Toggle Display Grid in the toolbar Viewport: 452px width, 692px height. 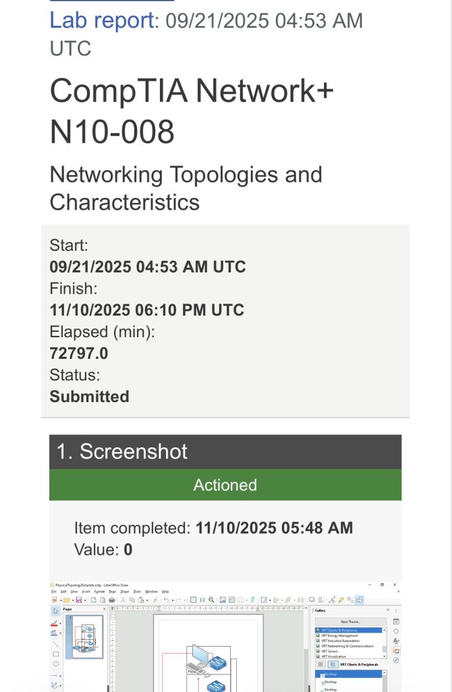(194, 600)
